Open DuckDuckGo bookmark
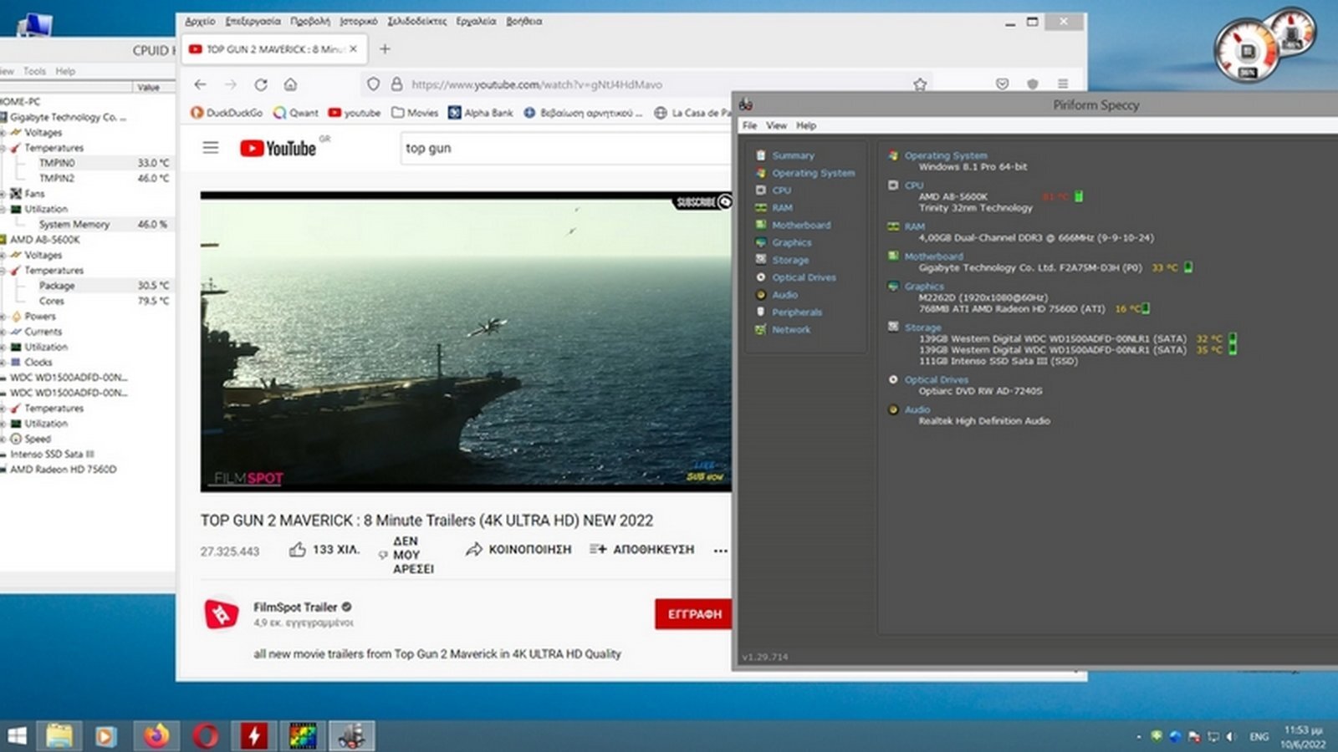This screenshot has height=752, width=1338. (x=227, y=113)
